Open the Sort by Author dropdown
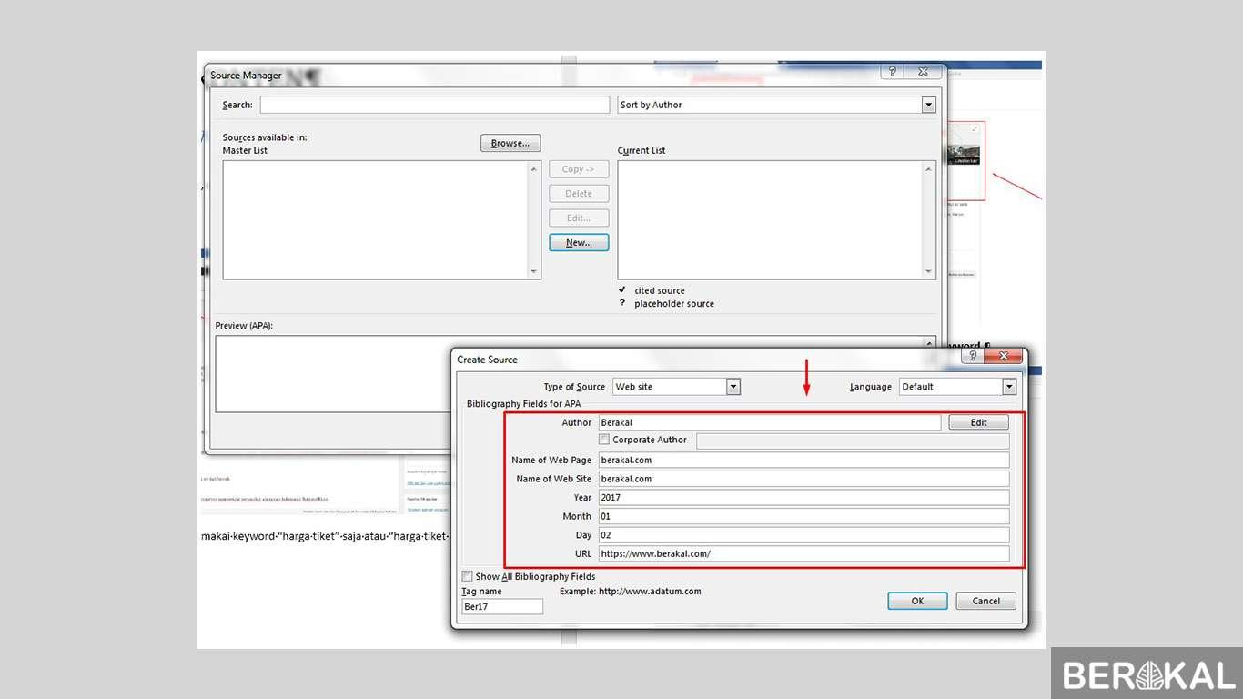This screenshot has height=699, width=1243. [x=929, y=105]
